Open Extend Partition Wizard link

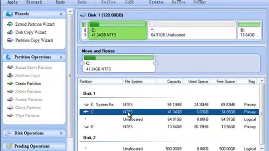tap(35, 24)
